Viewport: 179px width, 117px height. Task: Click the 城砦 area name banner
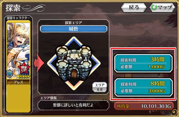click(x=74, y=29)
